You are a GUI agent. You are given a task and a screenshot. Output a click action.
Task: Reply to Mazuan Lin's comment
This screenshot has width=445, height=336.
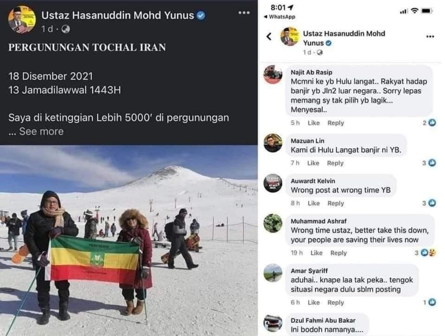point(335,163)
